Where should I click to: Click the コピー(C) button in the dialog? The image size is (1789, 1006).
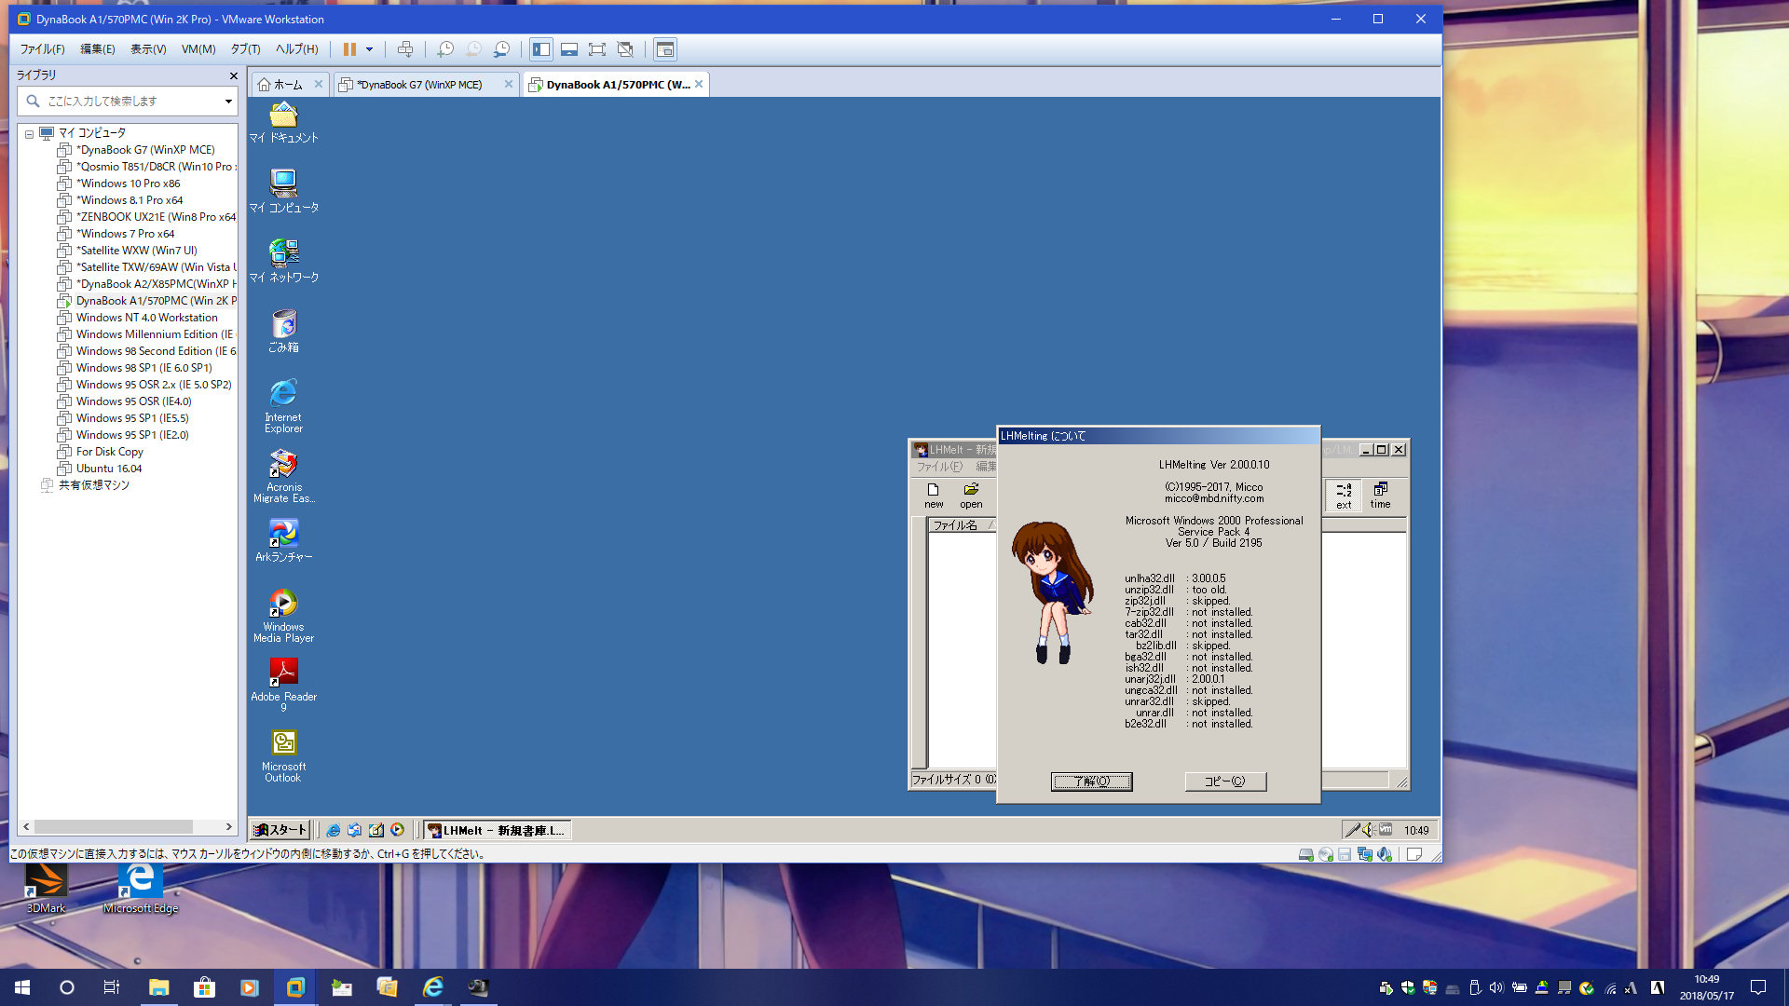(x=1225, y=782)
